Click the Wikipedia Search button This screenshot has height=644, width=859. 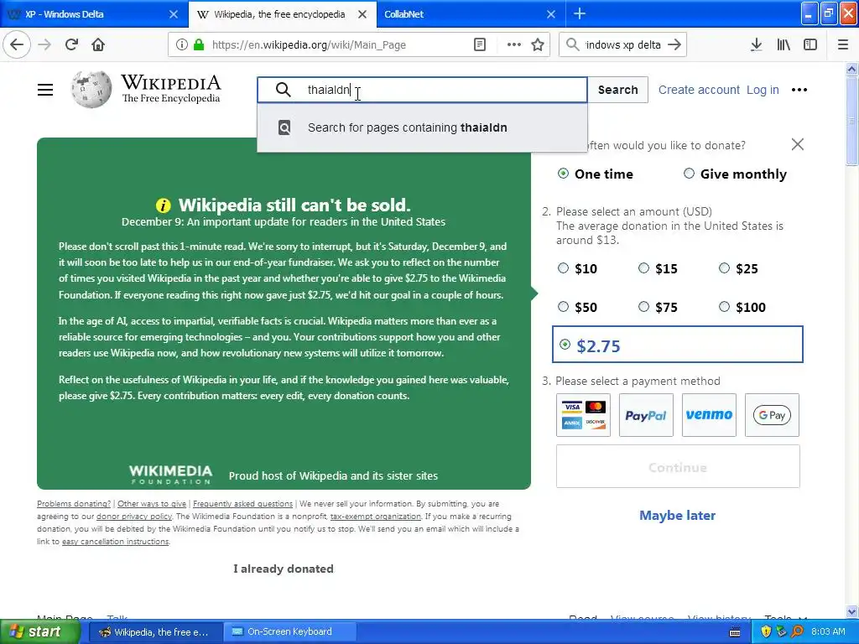[618, 90]
